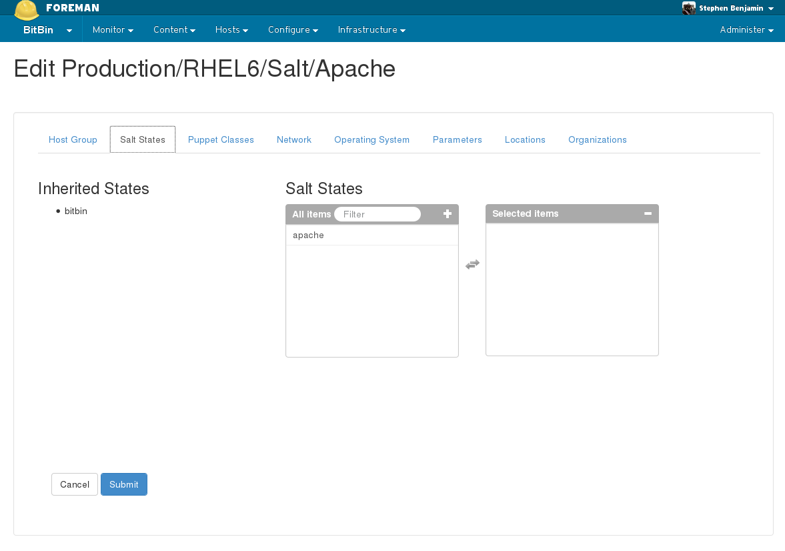Click the plus icon to add all items

coord(448,214)
